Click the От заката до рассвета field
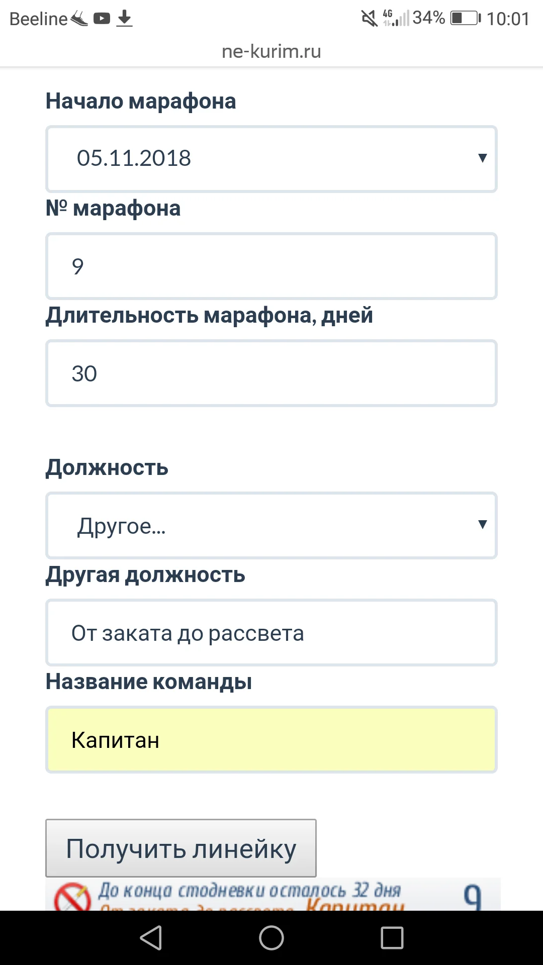Screen dimensions: 543x965 coord(271,632)
